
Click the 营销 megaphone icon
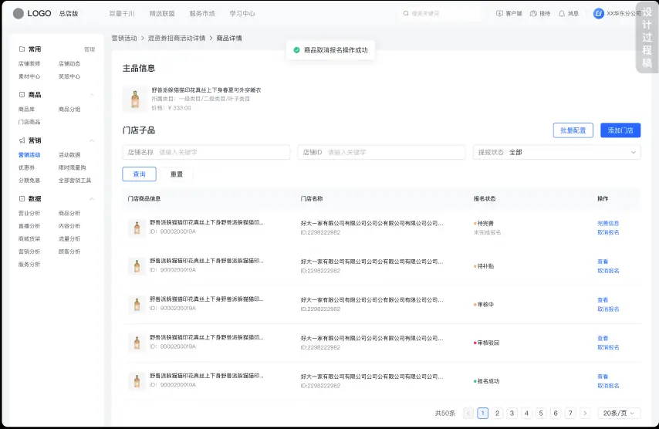coord(22,140)
